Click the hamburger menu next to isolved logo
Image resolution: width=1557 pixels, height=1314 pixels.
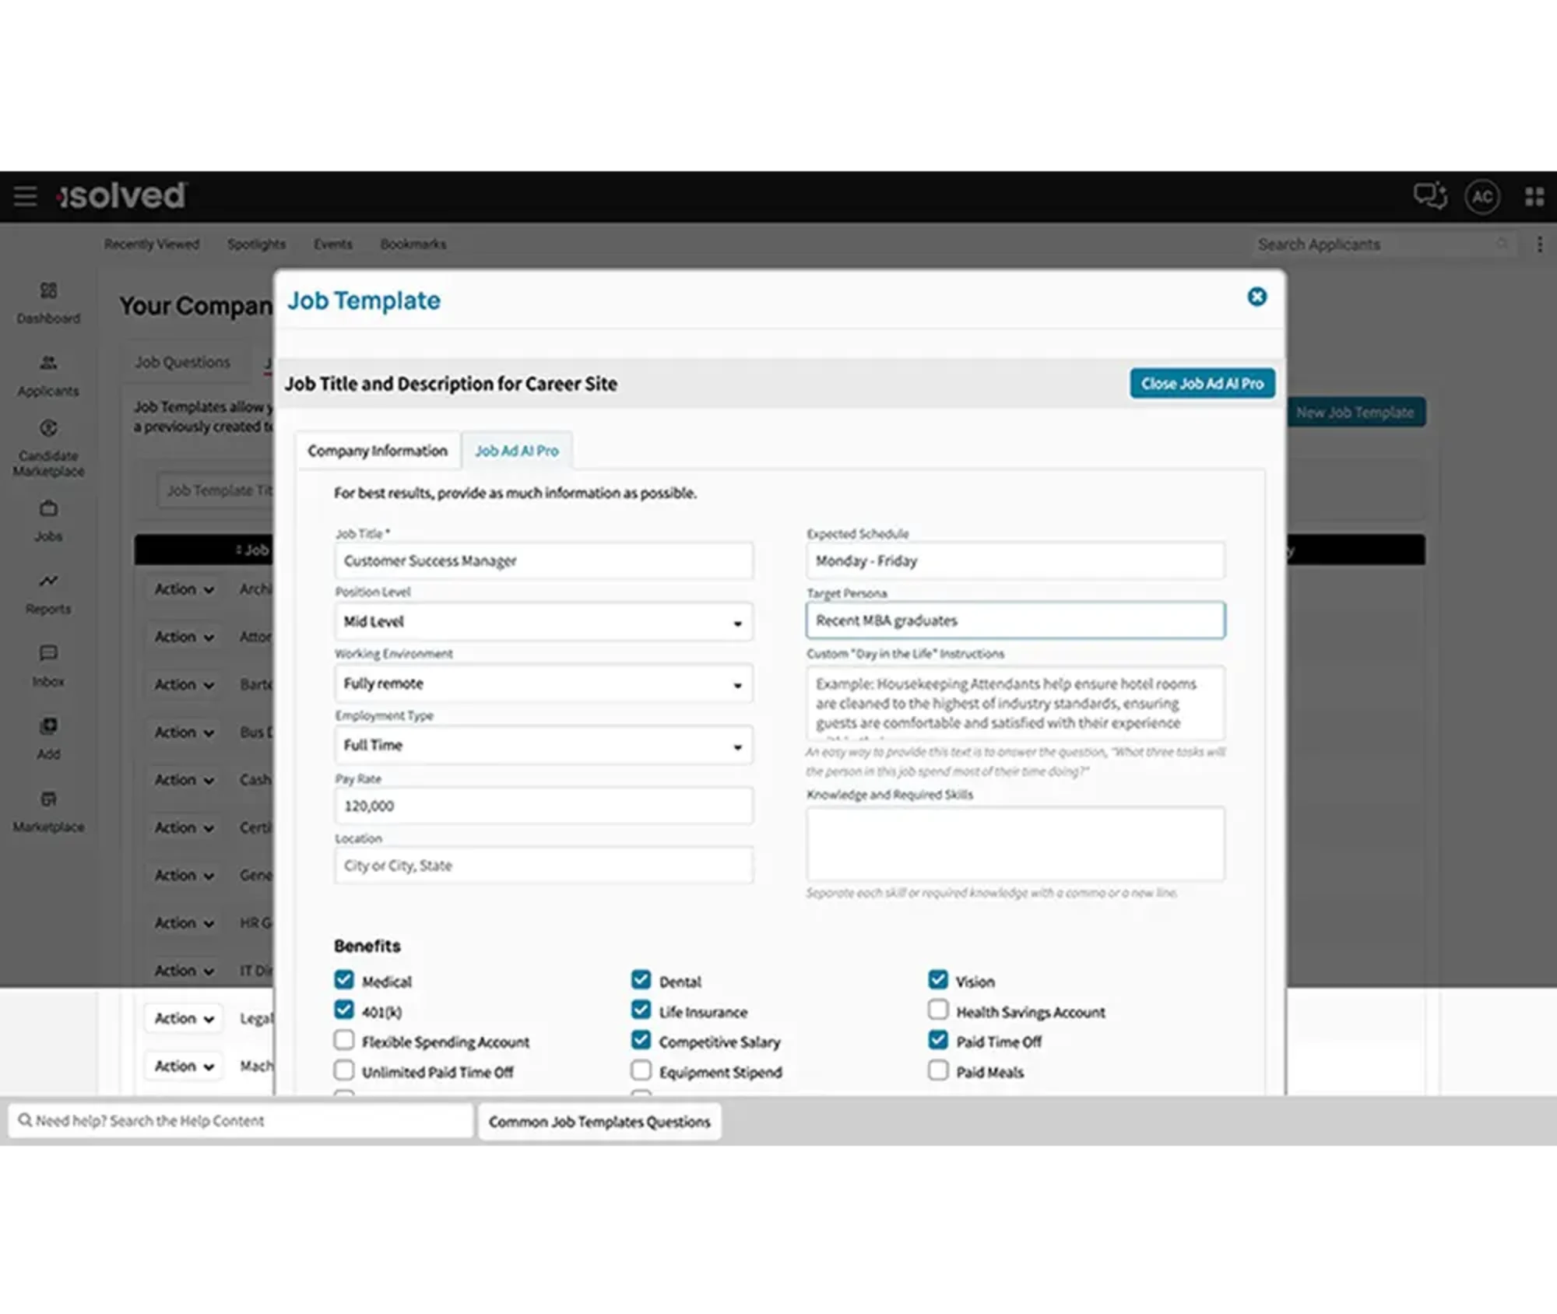(x=25, y=196)
